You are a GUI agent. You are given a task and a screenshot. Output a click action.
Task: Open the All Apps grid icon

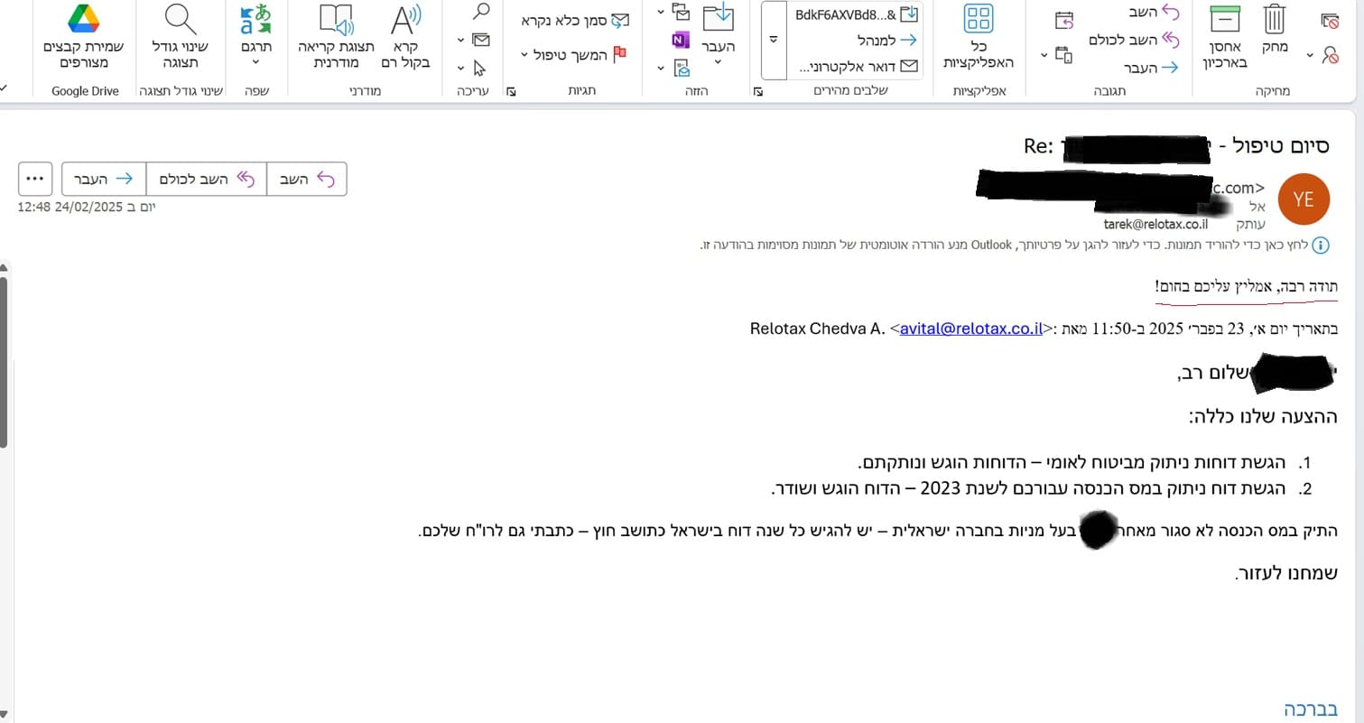979,20
